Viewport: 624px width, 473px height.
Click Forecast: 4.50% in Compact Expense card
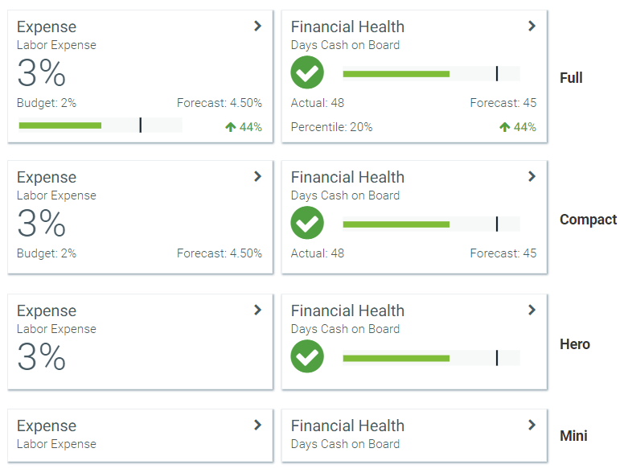(x=219, y=253)
